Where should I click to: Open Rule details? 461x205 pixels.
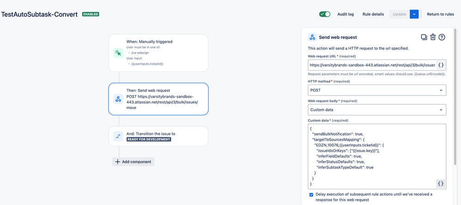373,14
